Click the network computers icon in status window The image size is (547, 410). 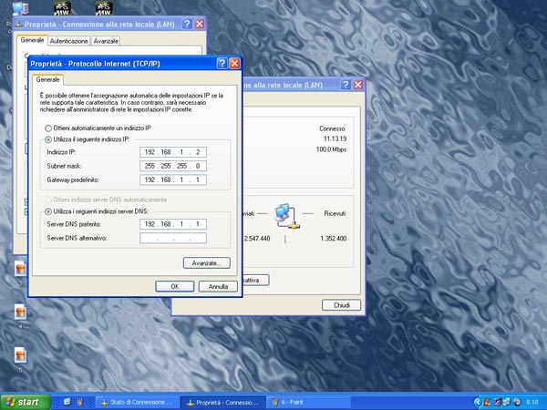click(287, 216)
